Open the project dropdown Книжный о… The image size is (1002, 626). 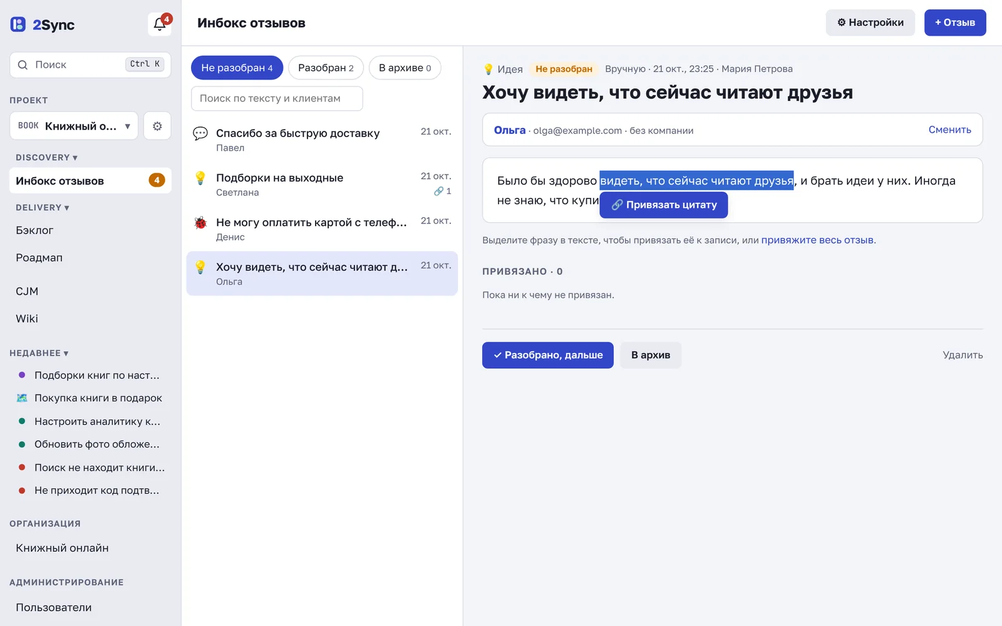click(74, 126)
